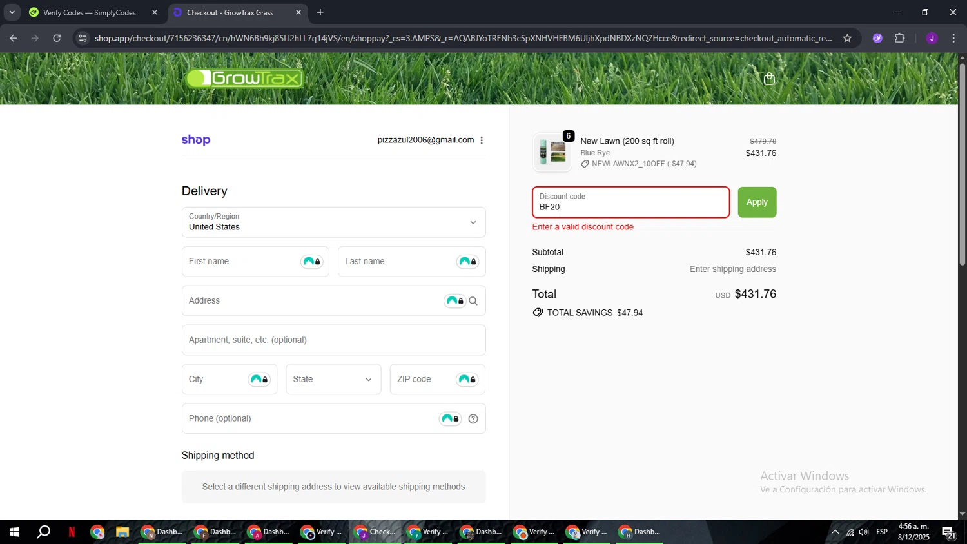Click 'Enter shipping address' shipping text
This screenshot has width=967, height=544.
click(x=733, y=269)
